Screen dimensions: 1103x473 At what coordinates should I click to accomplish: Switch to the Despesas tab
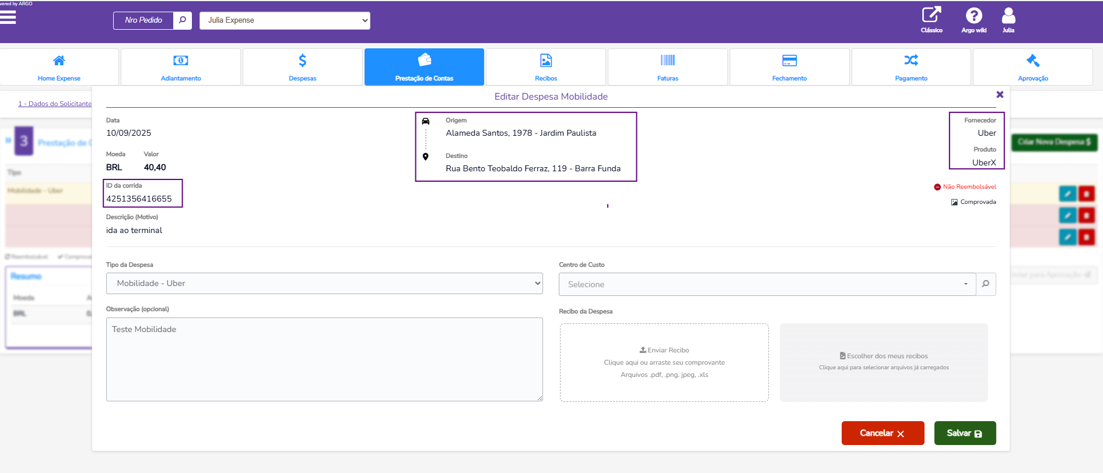click(x=303, y=67)
